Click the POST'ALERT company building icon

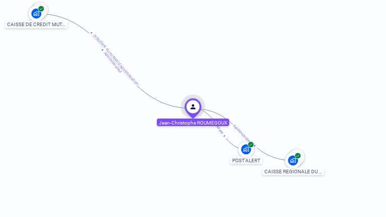[246, 149]
